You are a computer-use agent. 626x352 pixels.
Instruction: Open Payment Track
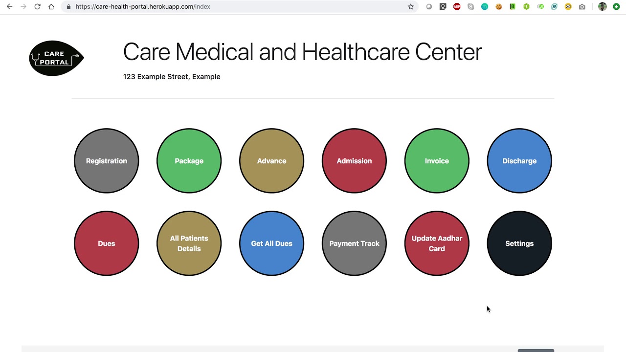coord(354,243)
